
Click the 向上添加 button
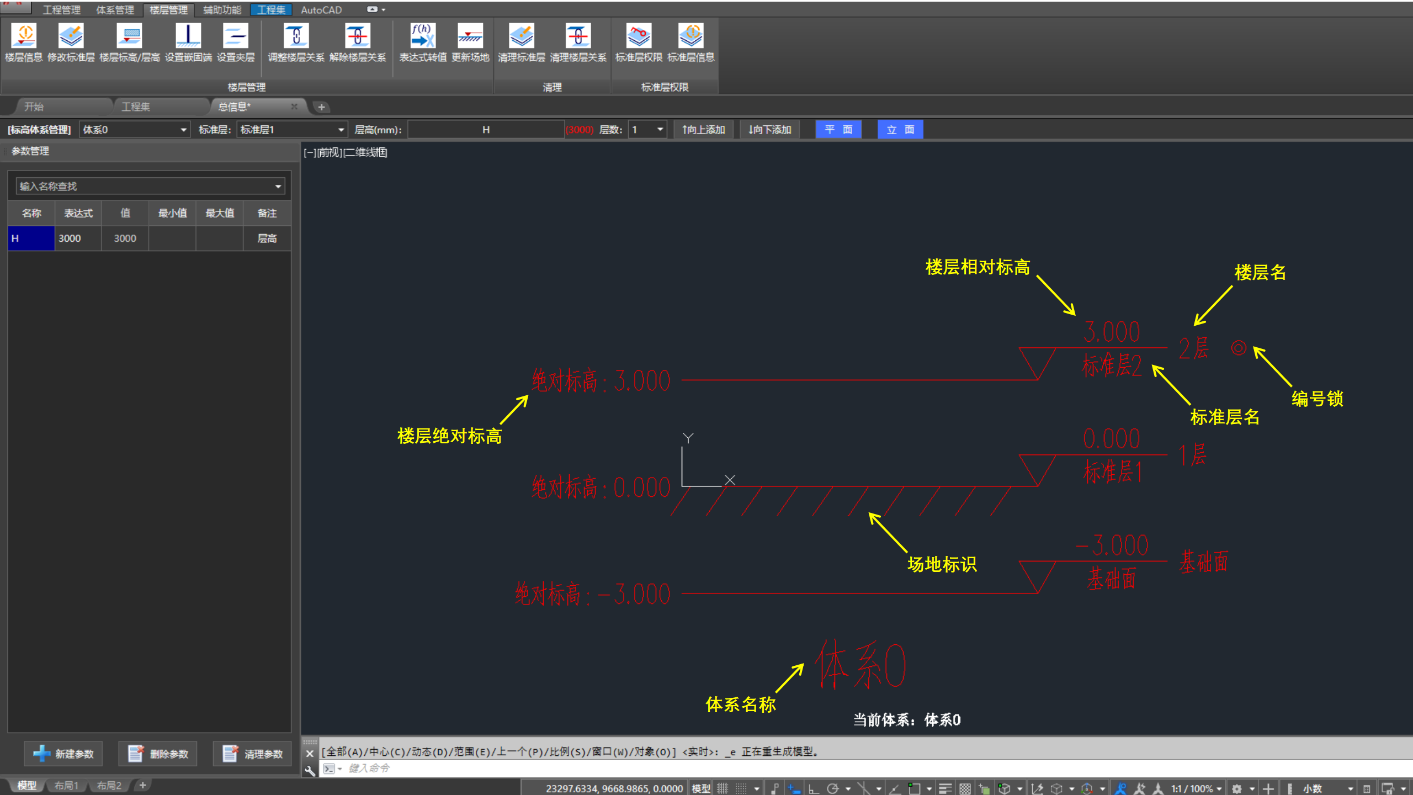(703, 130)
